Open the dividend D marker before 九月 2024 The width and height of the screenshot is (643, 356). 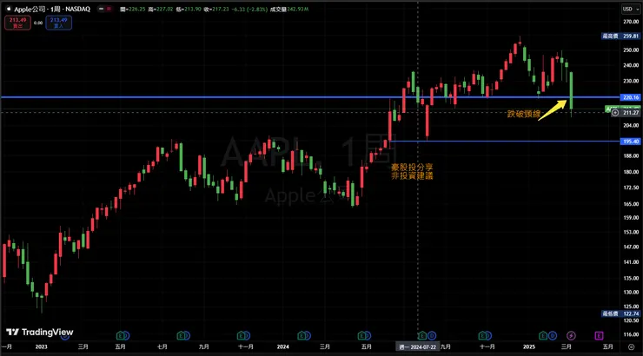tap(432, 336)
